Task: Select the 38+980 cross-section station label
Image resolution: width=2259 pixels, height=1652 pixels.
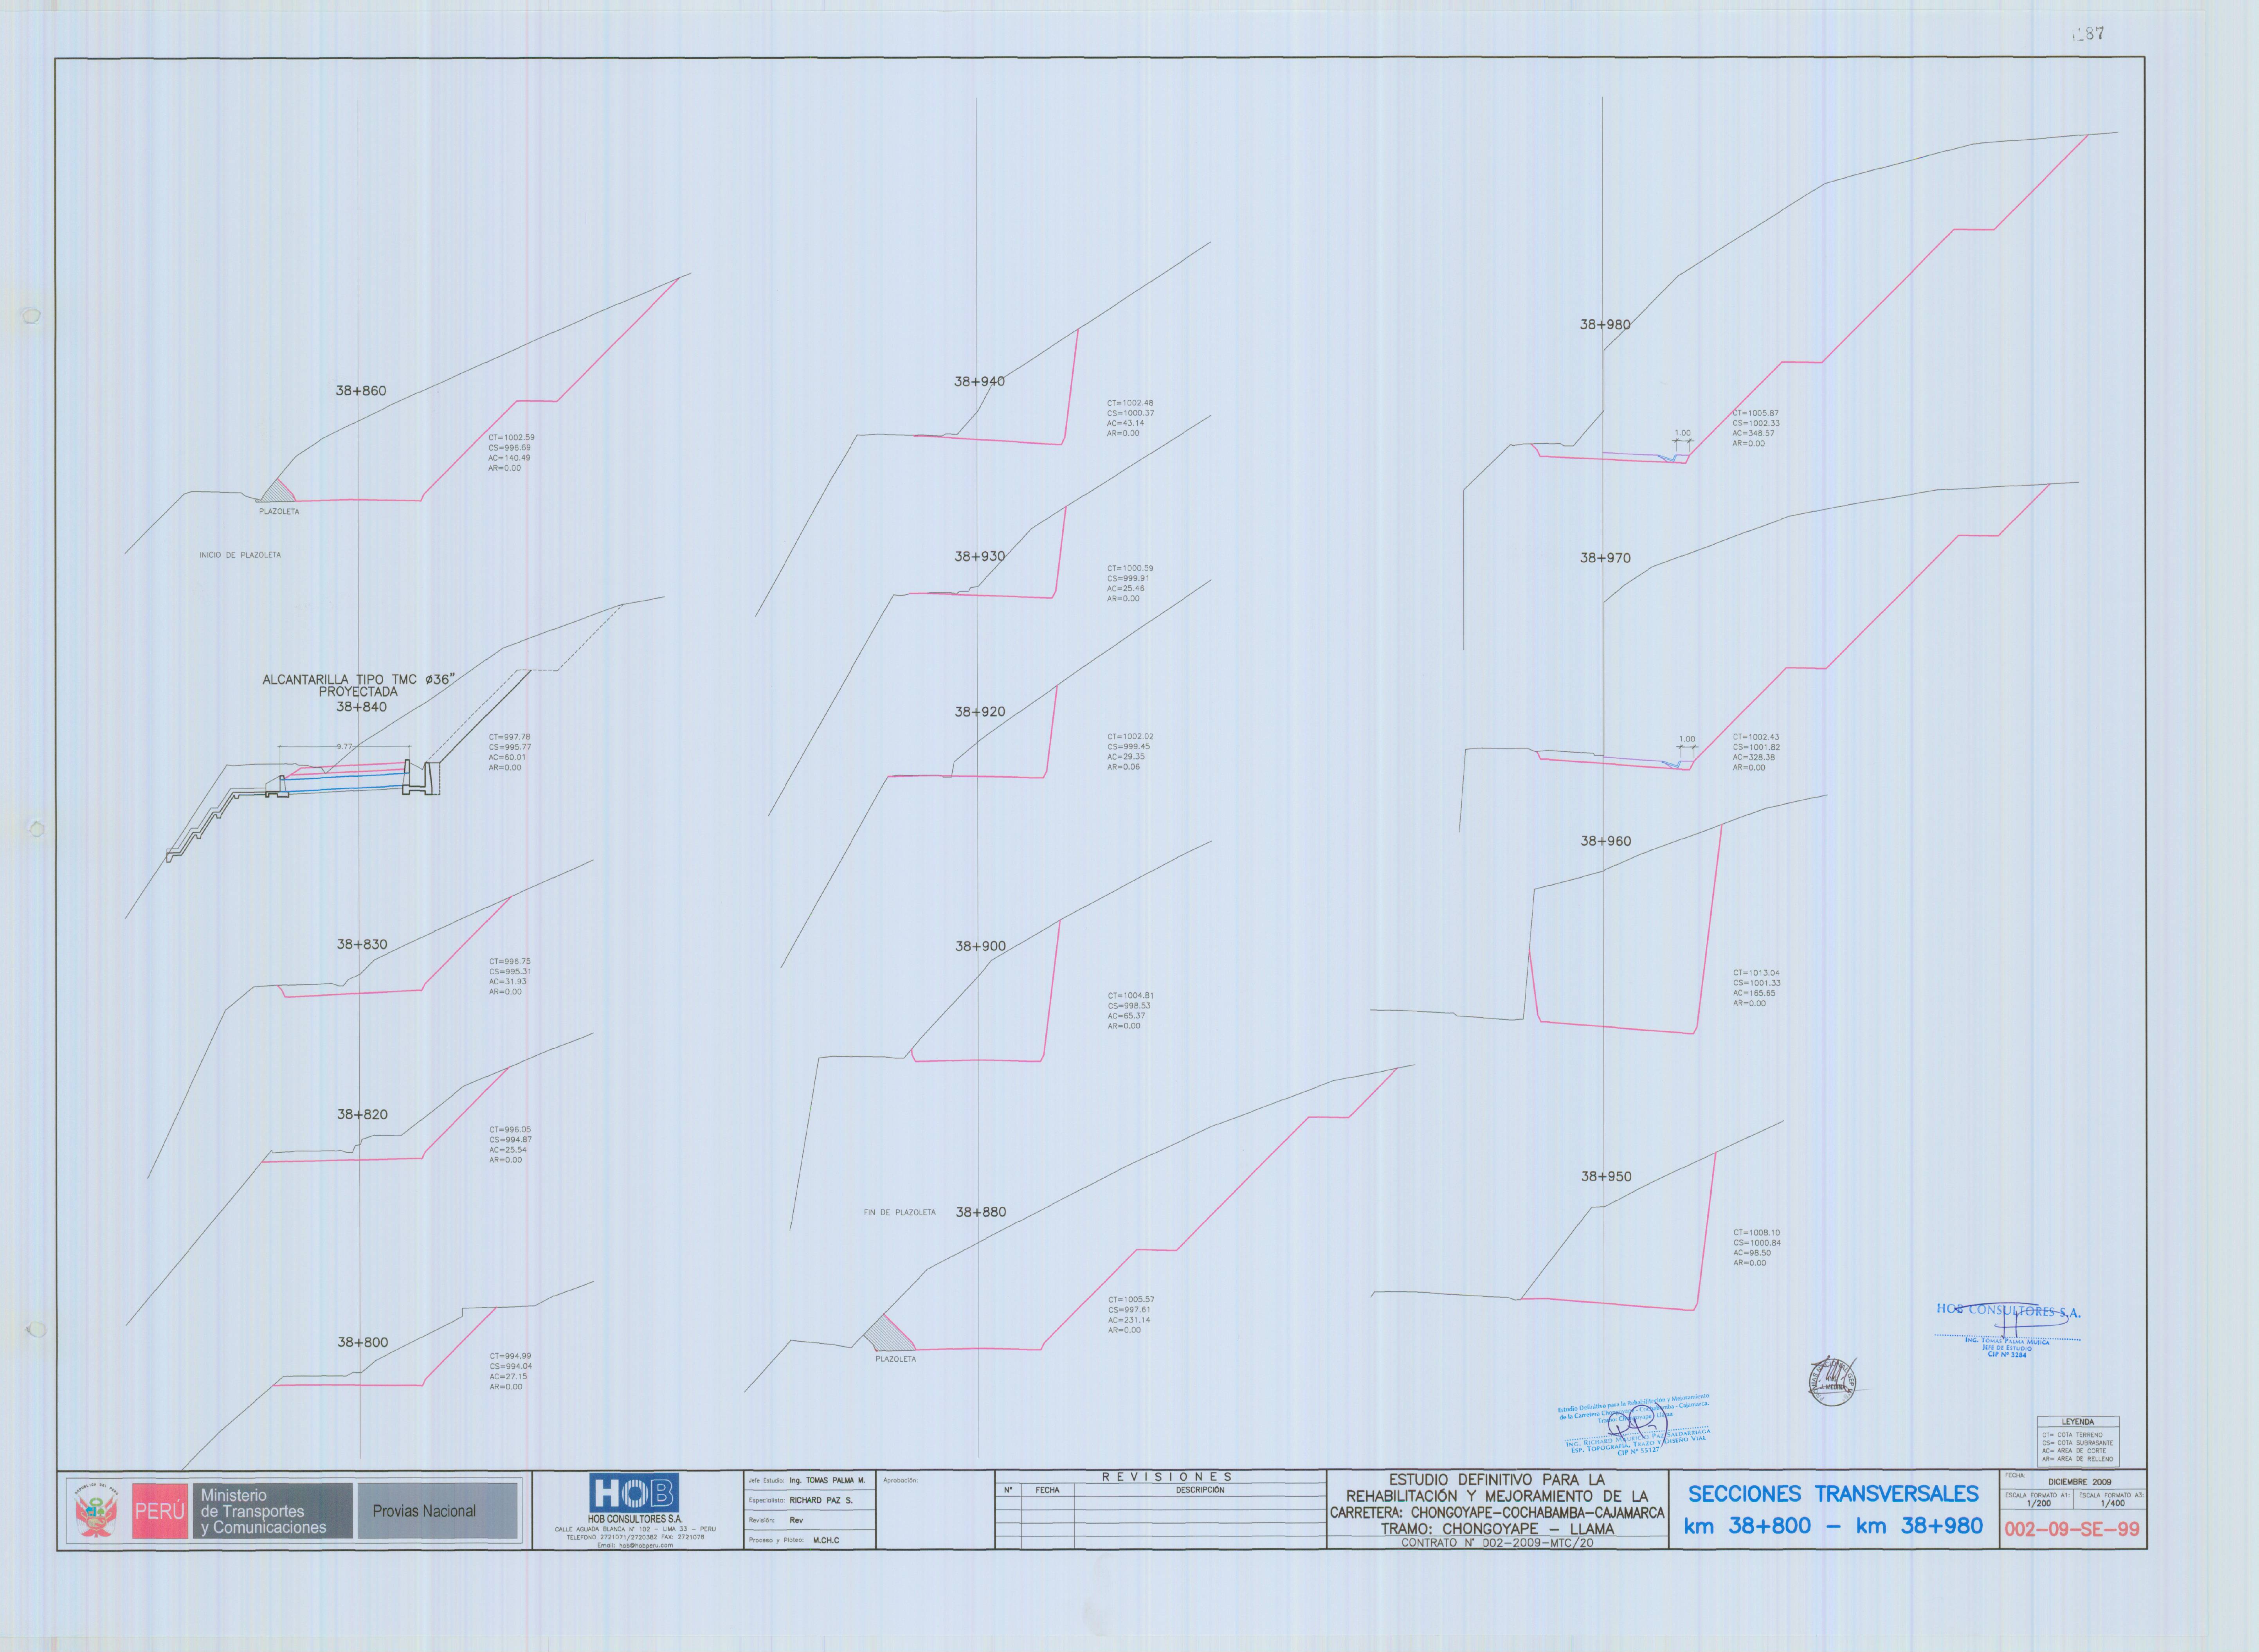Action: tap(1605, 325)
